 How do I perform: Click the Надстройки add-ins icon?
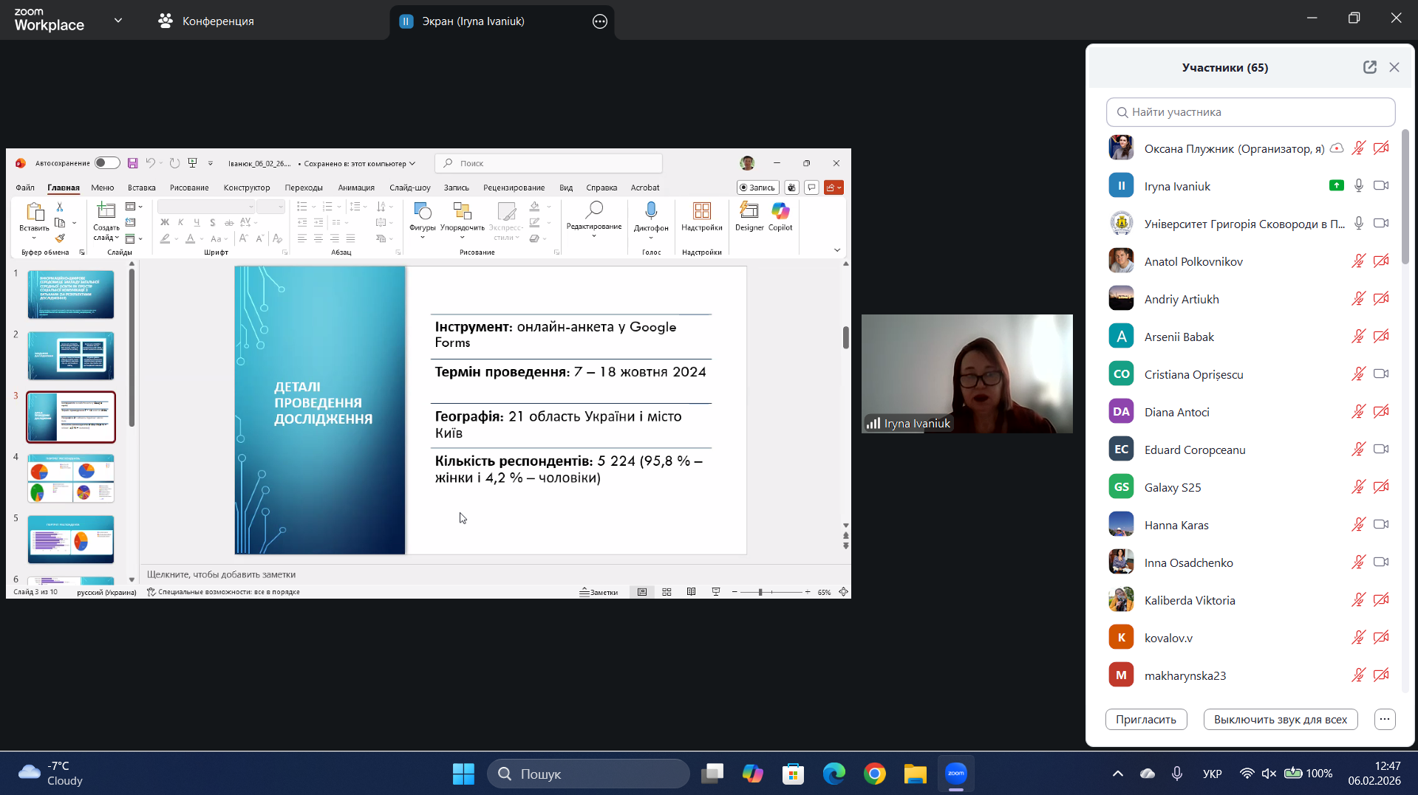click(x=701, y=212)
